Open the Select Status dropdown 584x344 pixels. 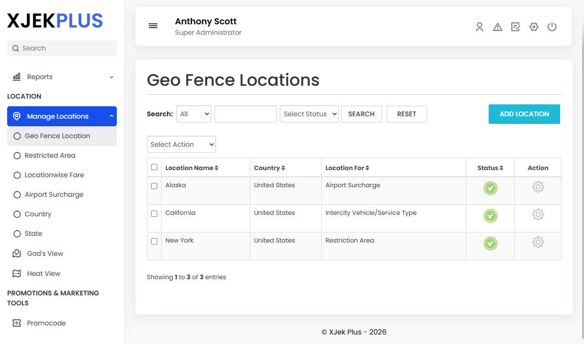(x=309, y=114)
